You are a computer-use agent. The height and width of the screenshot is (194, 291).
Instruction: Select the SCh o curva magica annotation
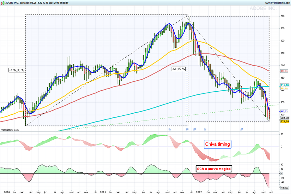[214, 169]
